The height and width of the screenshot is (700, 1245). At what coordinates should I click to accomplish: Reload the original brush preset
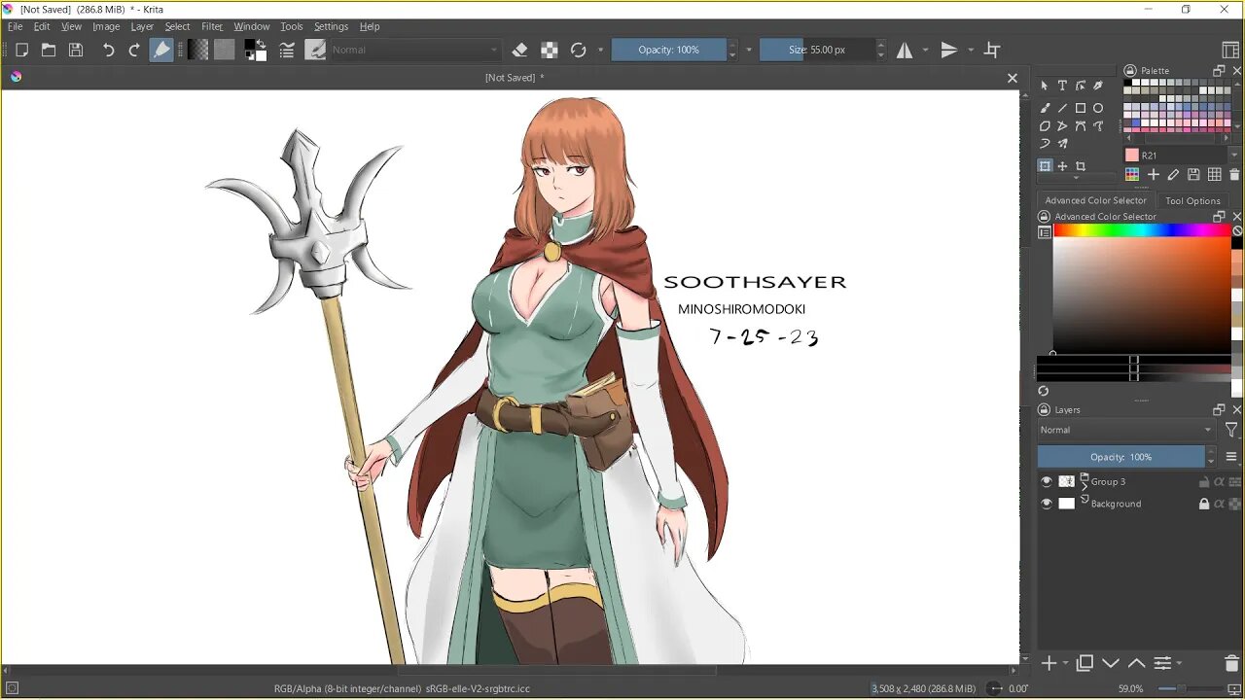pyautogui.click(x=579, y=50)
